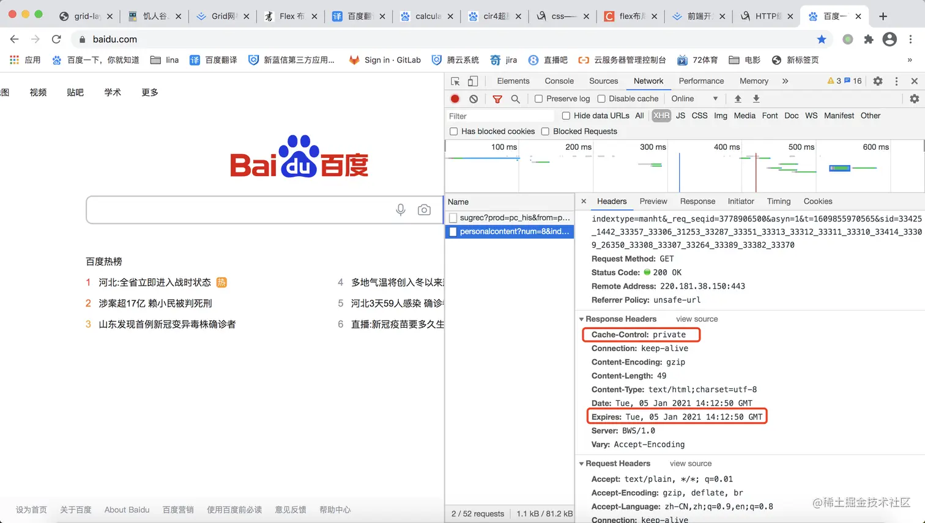This screenshot has height=523, width=925.
Task: Open the Performance tab
Action: (x=701, y=81)
